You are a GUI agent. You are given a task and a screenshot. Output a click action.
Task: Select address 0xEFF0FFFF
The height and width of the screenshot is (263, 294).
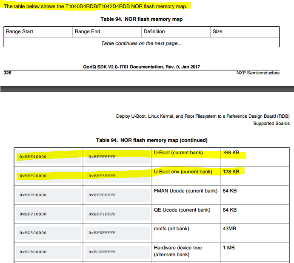pos(102,195)
